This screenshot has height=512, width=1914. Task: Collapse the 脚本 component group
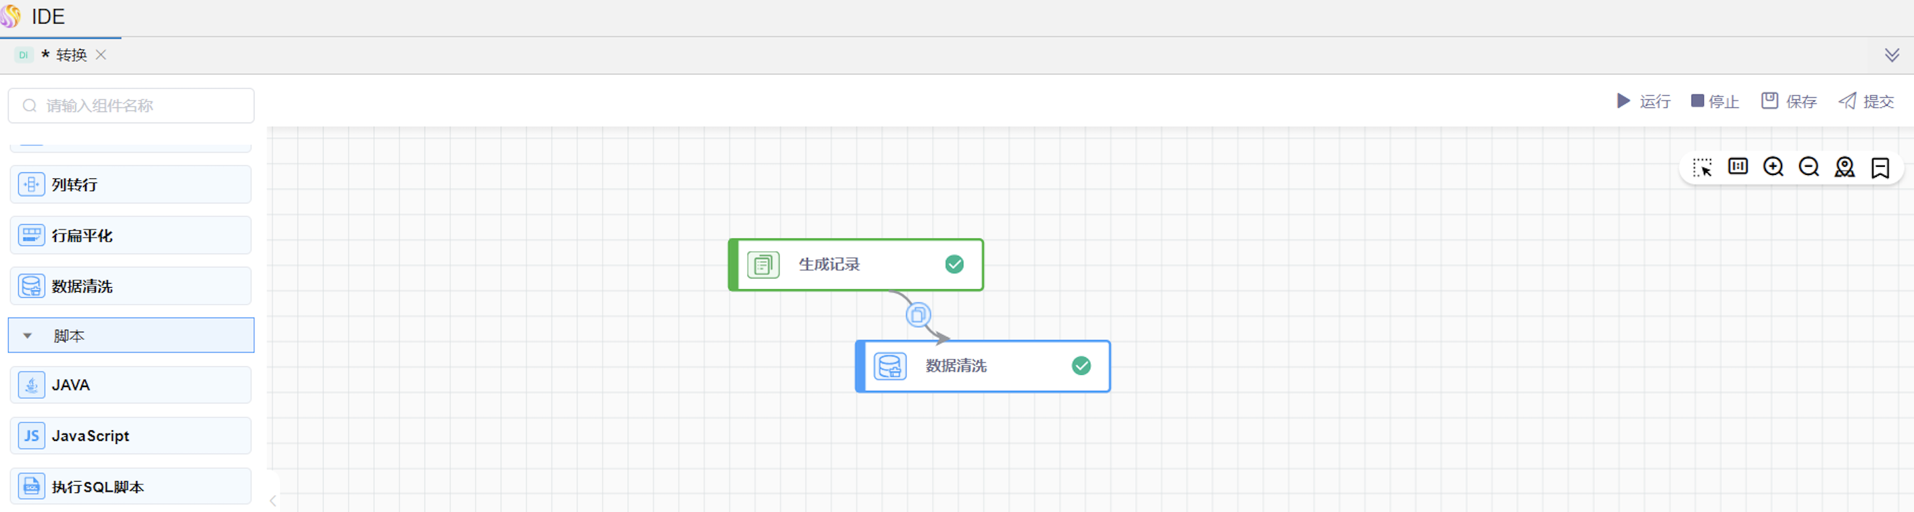[28, 336]
